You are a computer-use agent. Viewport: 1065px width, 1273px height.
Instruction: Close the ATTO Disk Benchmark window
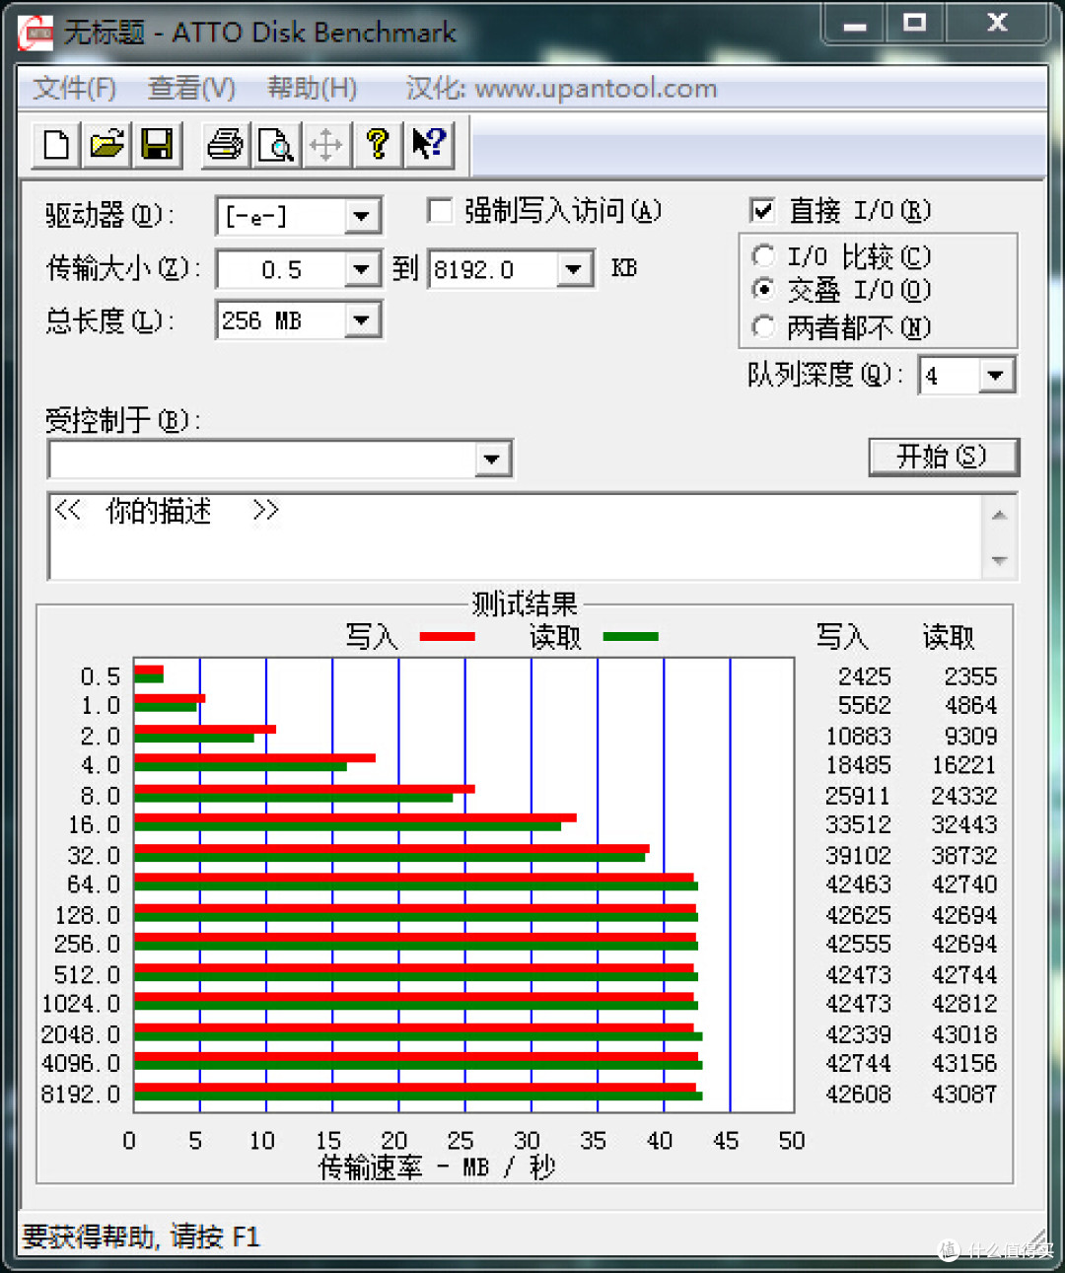[x=996, y=25]
